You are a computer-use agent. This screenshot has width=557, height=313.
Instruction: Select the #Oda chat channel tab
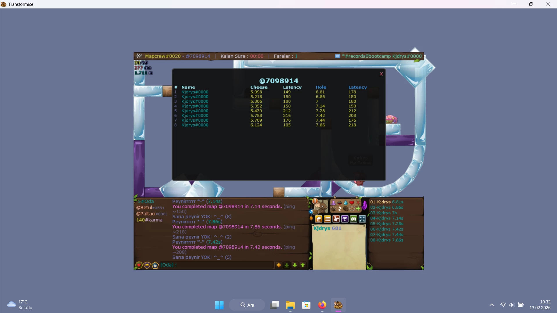pos(146,201)
